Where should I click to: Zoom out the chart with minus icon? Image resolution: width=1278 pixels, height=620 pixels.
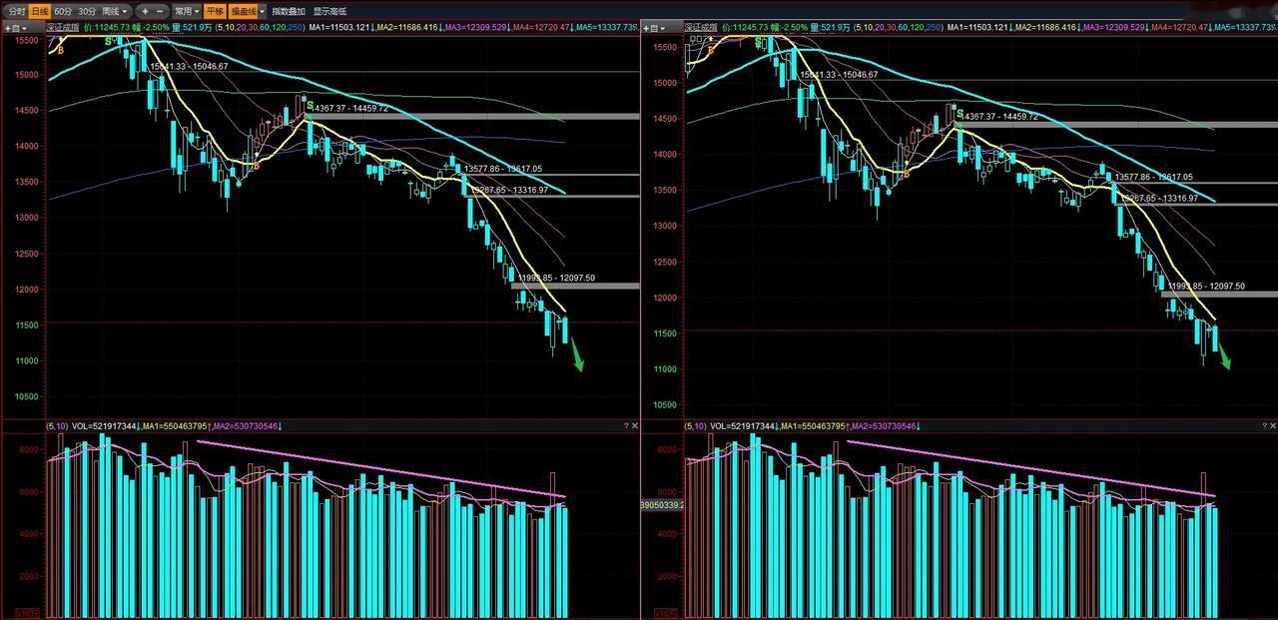(160, 11)
